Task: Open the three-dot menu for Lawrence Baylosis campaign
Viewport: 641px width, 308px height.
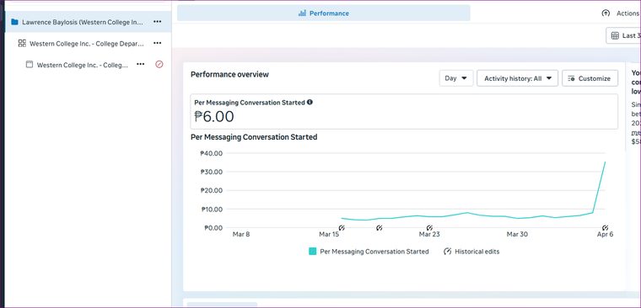Action: click(x=158, y=22)
